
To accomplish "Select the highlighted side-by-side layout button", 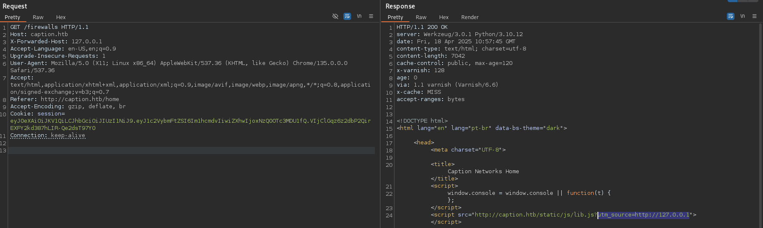I will 732,1.
